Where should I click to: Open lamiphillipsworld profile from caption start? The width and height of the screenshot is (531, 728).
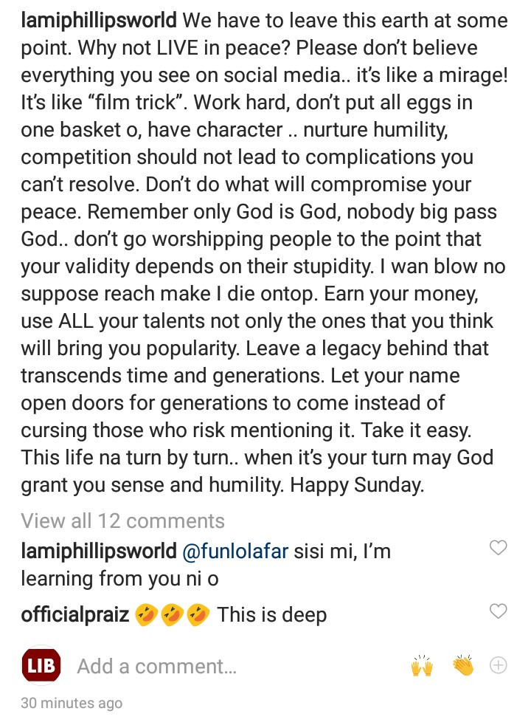tap(99, 21)
